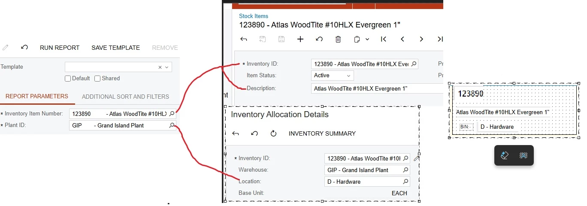
Task: Add new record with the plus icon
Action: (300, 39)
